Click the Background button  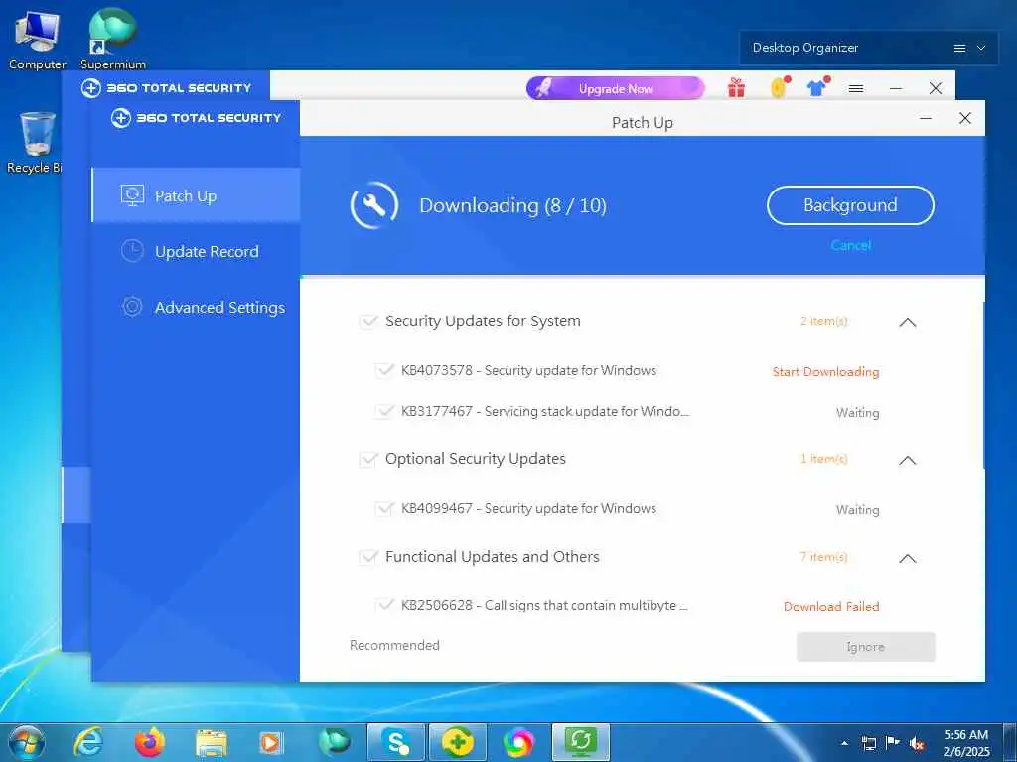pos(850,205)
